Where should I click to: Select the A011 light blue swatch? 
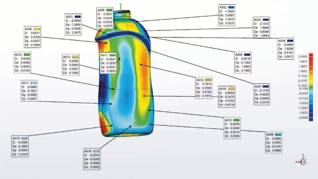34,83
